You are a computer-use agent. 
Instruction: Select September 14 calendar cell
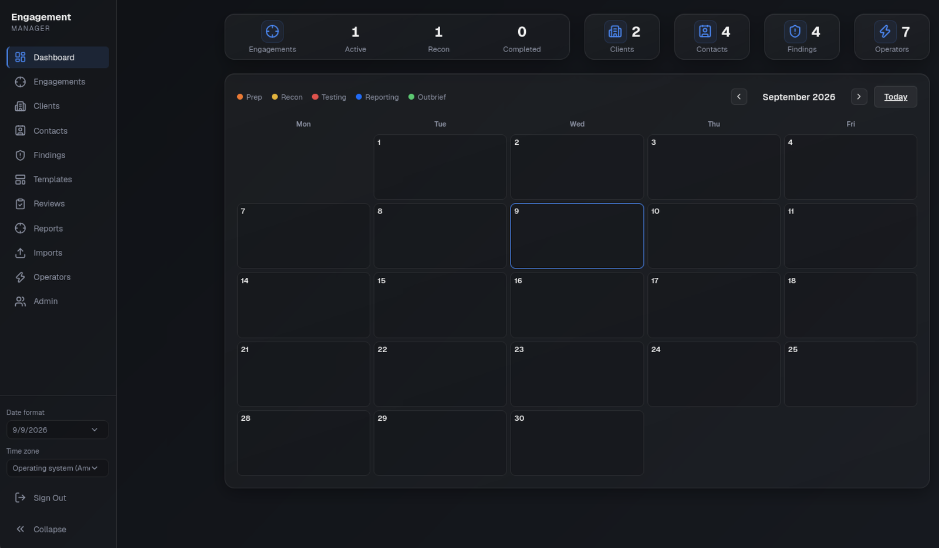(x=303, y=305)
